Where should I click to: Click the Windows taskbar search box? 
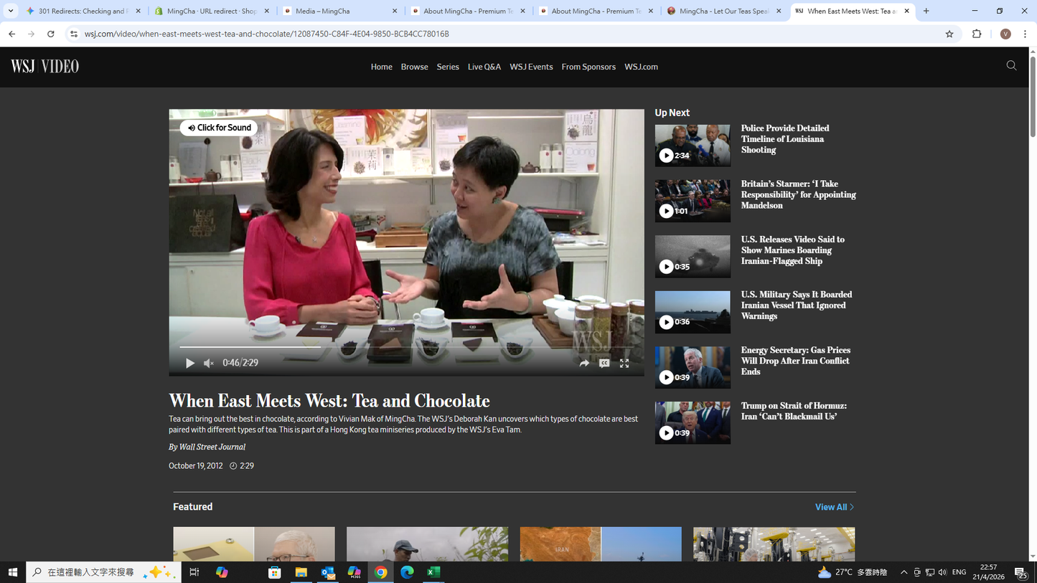[104, 572]
